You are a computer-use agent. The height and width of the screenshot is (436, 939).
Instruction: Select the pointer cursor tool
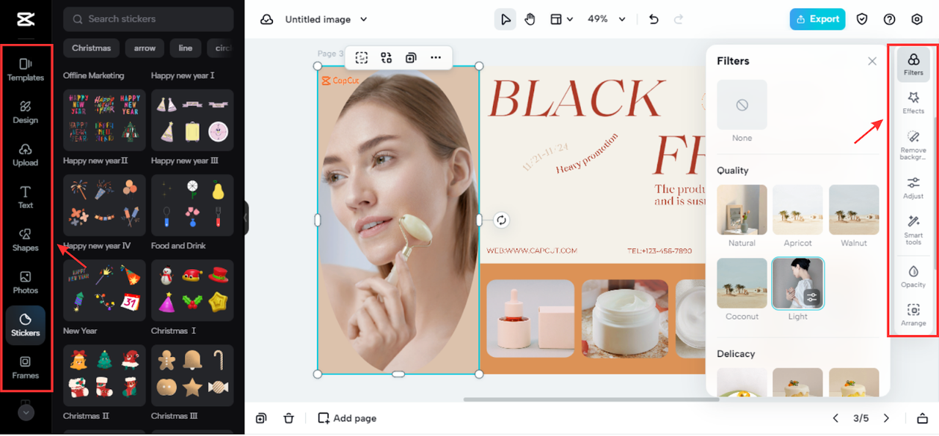505,20
